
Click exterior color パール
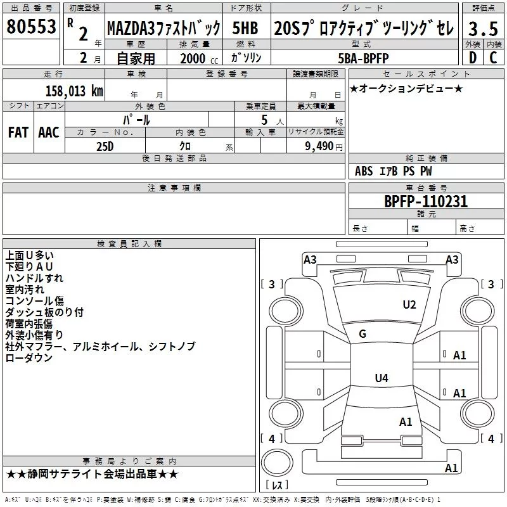point(136,120)
